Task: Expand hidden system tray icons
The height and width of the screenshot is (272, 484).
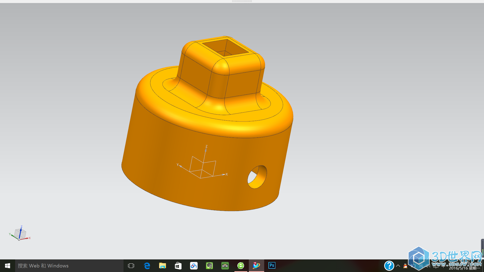Action: (398, 266)
